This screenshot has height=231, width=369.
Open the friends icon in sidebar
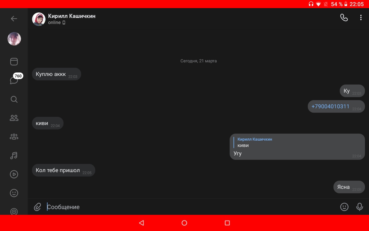[14, 118]
